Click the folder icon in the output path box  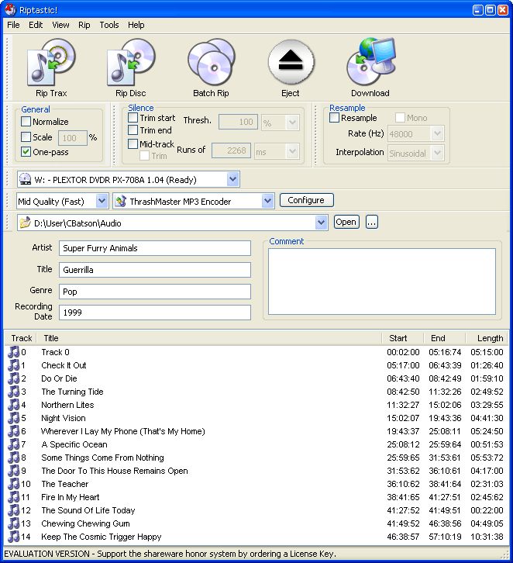[25, 223]
